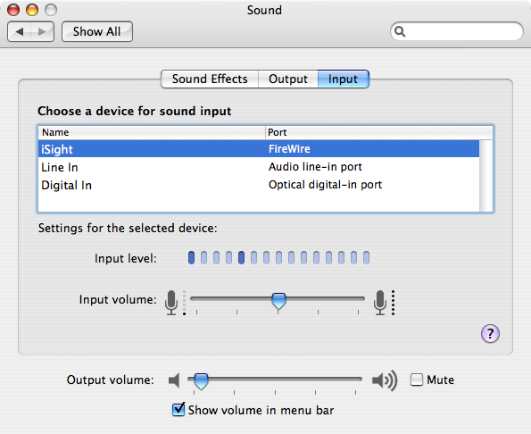Viewport: 531px width, 434px height.
Task: Enable the Mute checkbox
Action: click(417, 380)
